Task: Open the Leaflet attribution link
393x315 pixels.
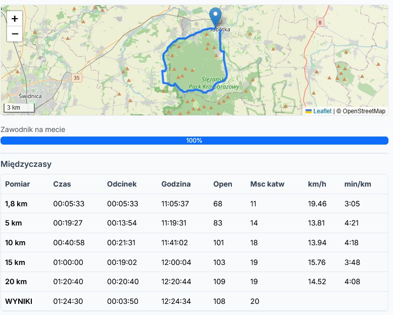Action: click(322, 111)
